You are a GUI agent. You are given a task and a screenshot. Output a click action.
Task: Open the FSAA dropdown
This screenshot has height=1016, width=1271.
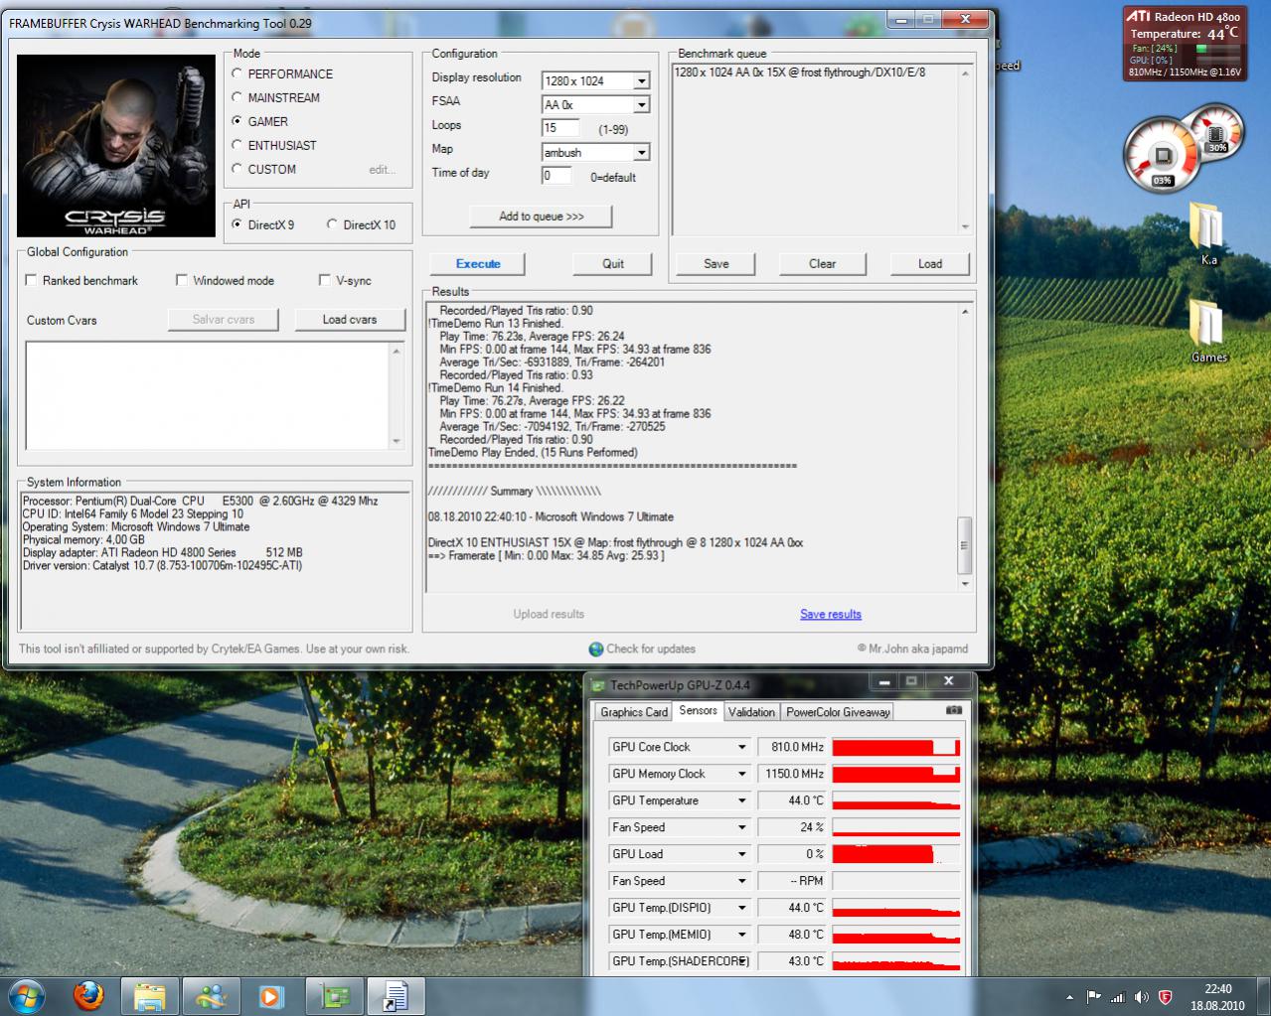642,104
